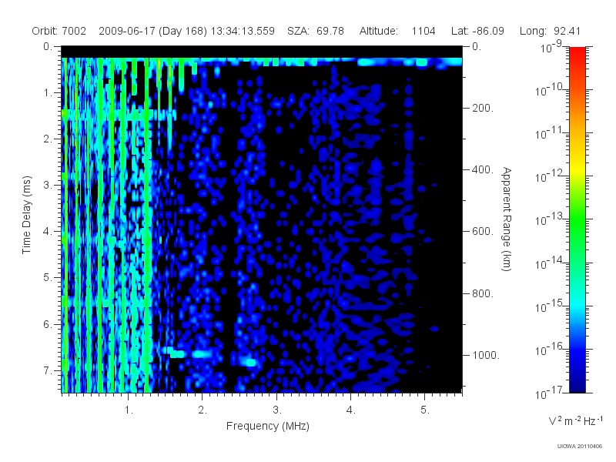Click the '5.' tick on the frequency axis
The height and width of the screenshot is (462, 616).
click(x=425, y=410)
